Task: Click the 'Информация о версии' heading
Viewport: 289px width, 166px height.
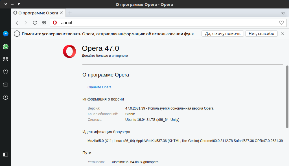Action: tap(103, 99)
